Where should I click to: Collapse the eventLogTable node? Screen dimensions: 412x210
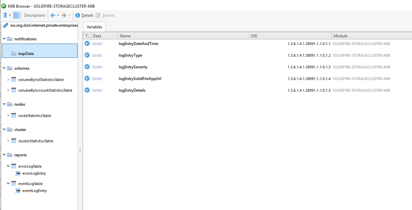[8, 183]
